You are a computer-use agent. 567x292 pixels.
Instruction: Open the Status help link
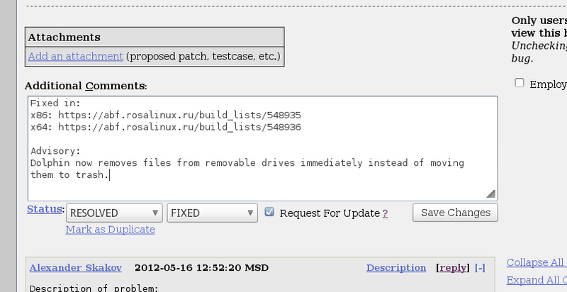44,209
